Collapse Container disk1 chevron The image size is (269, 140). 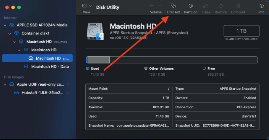10,34
